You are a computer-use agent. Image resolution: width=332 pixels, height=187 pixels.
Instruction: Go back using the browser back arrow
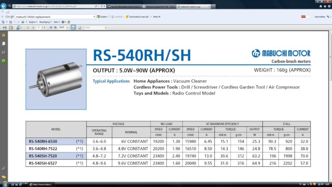[x=3, y=6]
